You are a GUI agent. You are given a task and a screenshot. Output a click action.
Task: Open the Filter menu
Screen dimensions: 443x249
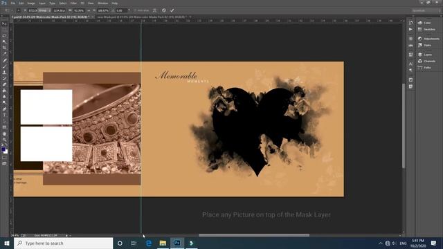tap(73, 3)
